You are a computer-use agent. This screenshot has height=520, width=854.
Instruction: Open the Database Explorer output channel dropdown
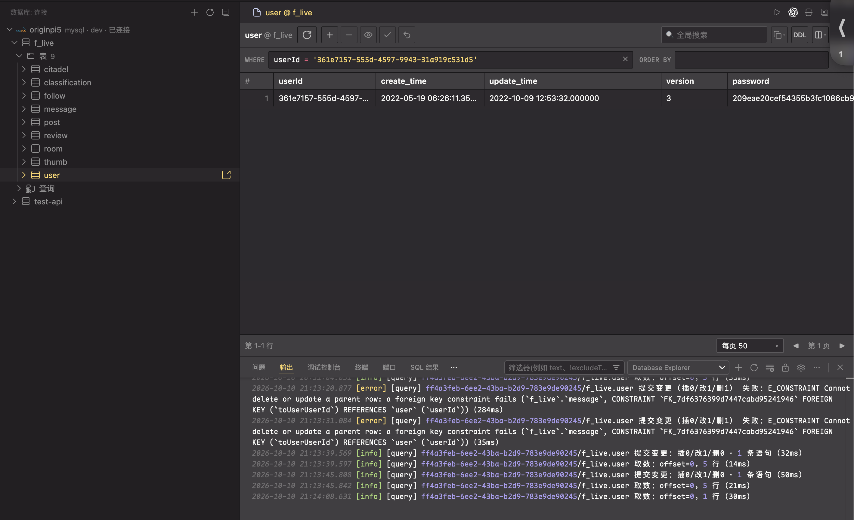678,367
